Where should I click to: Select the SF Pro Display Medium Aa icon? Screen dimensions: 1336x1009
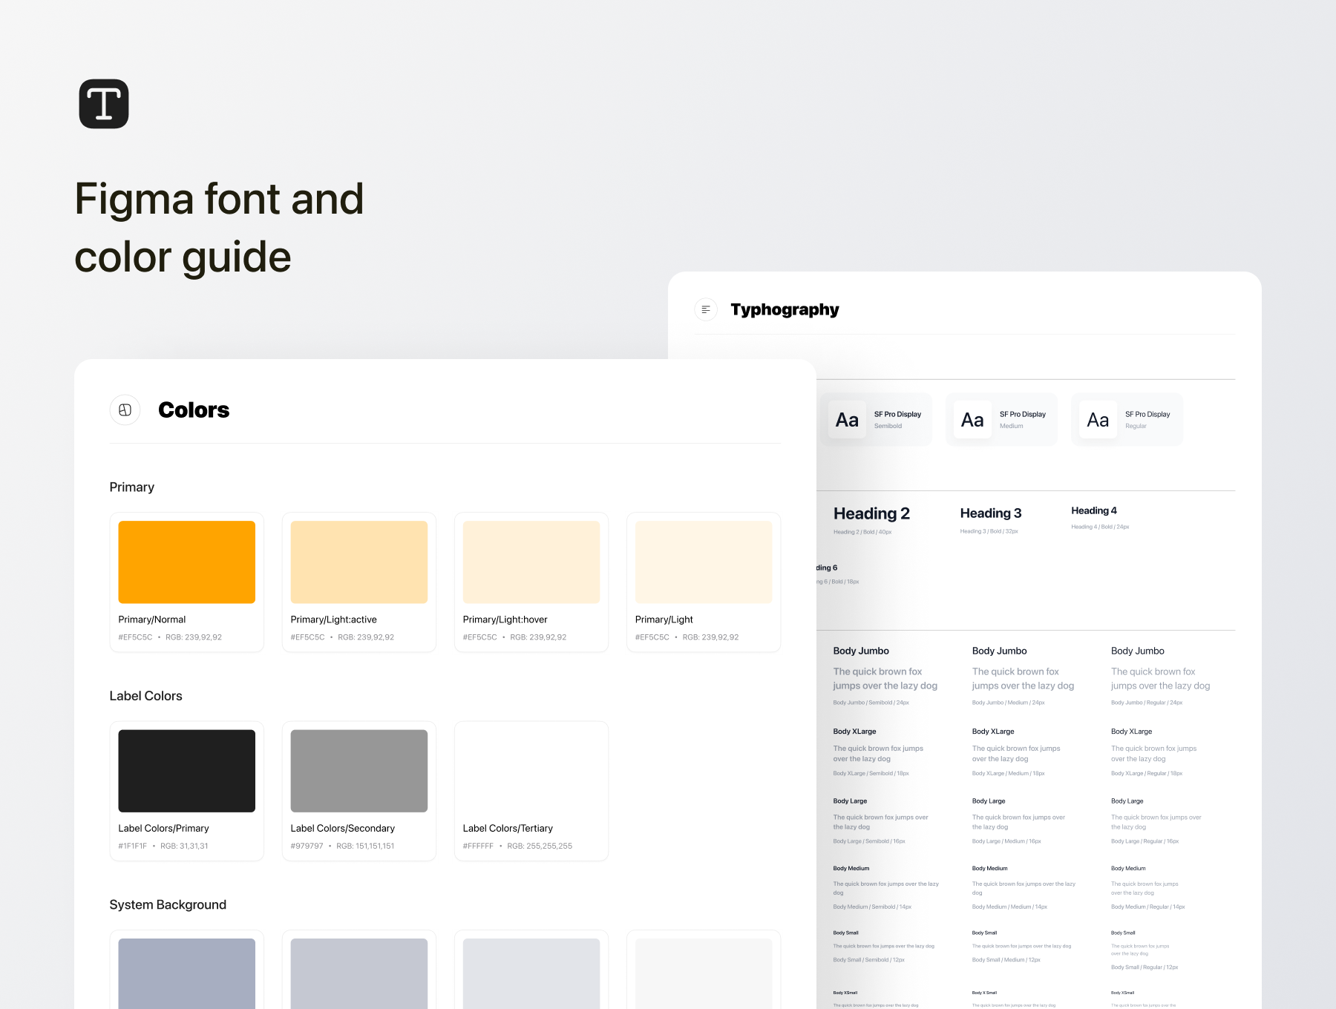972,419
